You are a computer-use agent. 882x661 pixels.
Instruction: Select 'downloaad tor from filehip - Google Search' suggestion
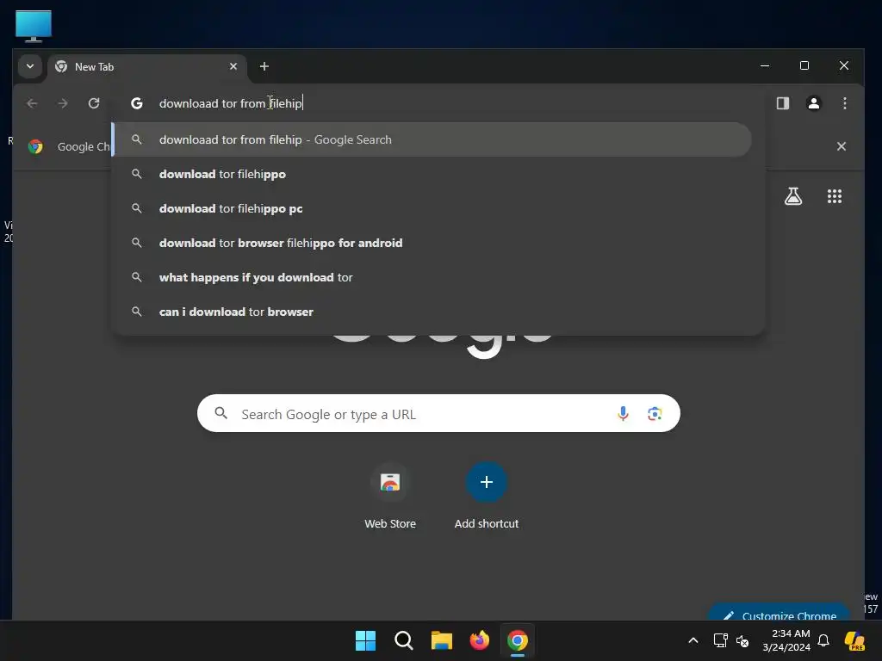[x=432, y=139]
